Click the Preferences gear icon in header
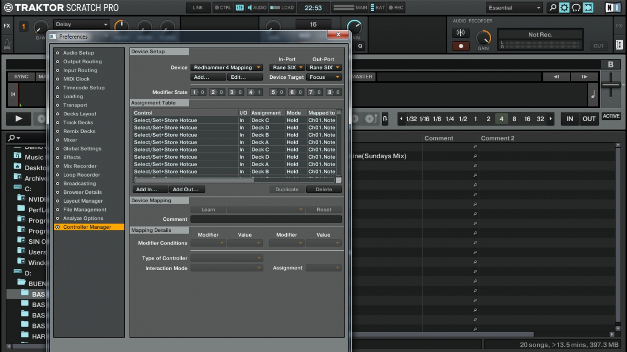 click(x=564, y=8)
